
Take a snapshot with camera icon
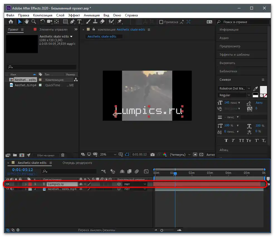click(153, 155)
